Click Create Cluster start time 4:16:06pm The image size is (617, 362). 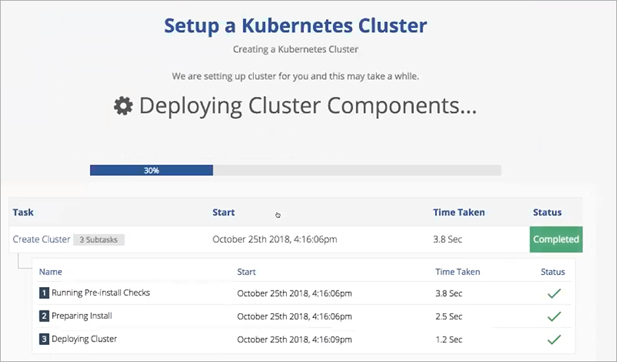pos(275,239)
